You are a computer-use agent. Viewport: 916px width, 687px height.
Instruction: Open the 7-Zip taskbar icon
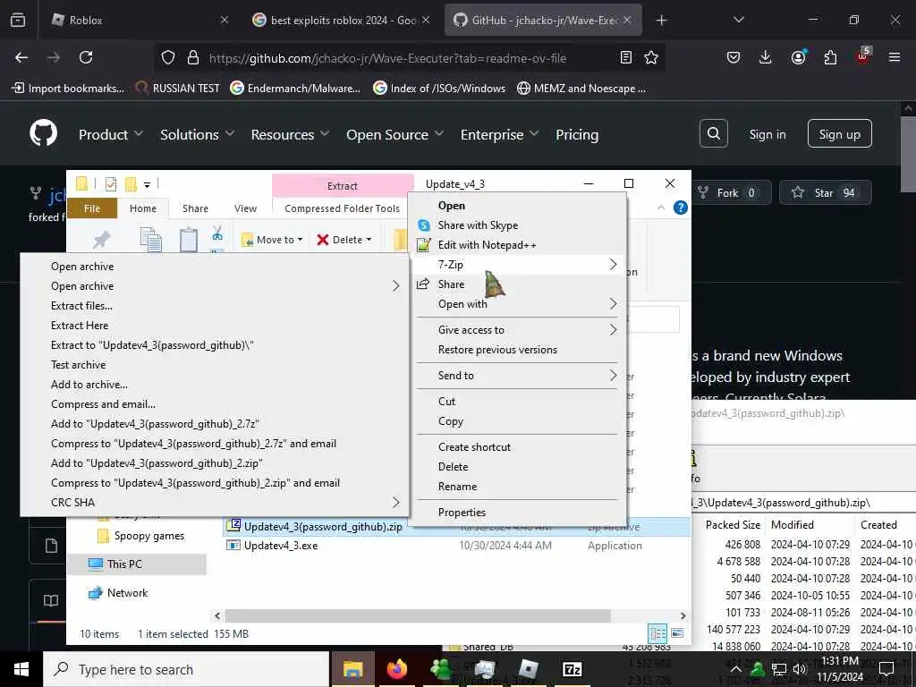[572, 669]
